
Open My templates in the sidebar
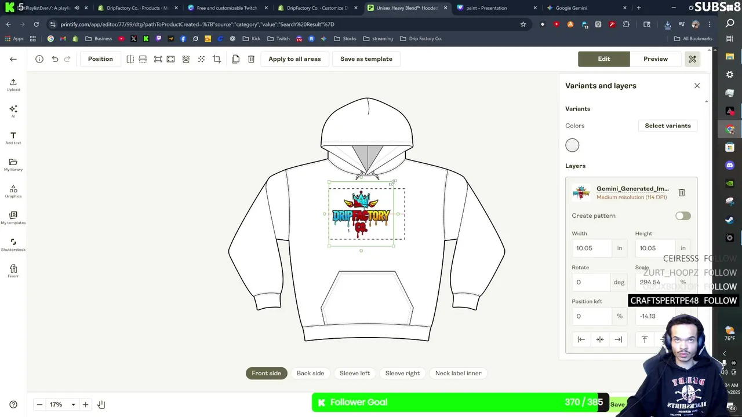pyautogui.click(x=13, y=218)
